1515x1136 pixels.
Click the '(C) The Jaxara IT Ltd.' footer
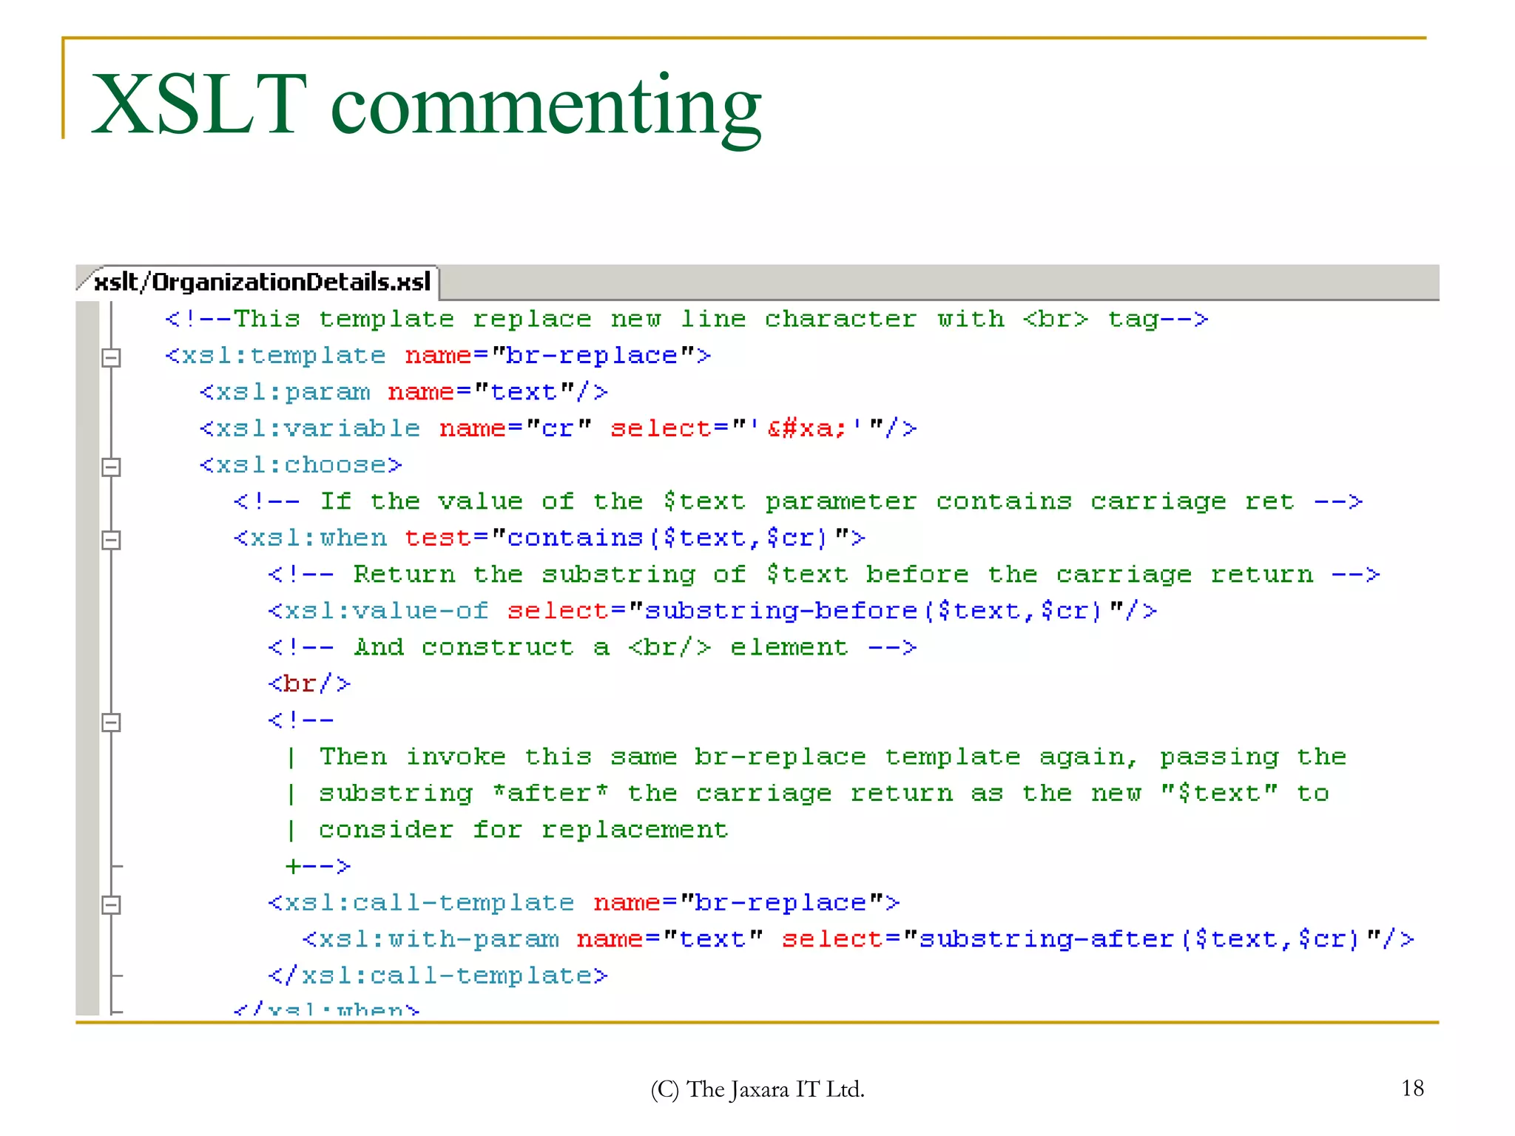757,1089
